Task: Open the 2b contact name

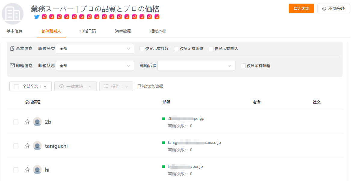Action: click(48, 122)
